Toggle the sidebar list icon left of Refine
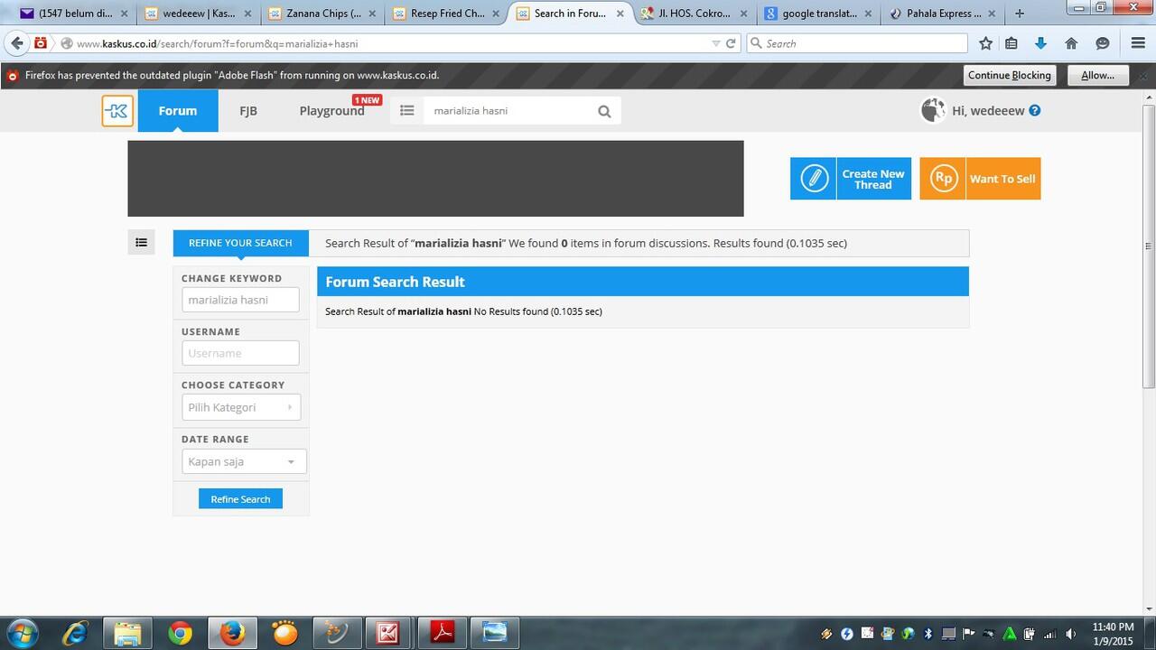The height and width of the screenshot is (650, 1156). [141, 242]
